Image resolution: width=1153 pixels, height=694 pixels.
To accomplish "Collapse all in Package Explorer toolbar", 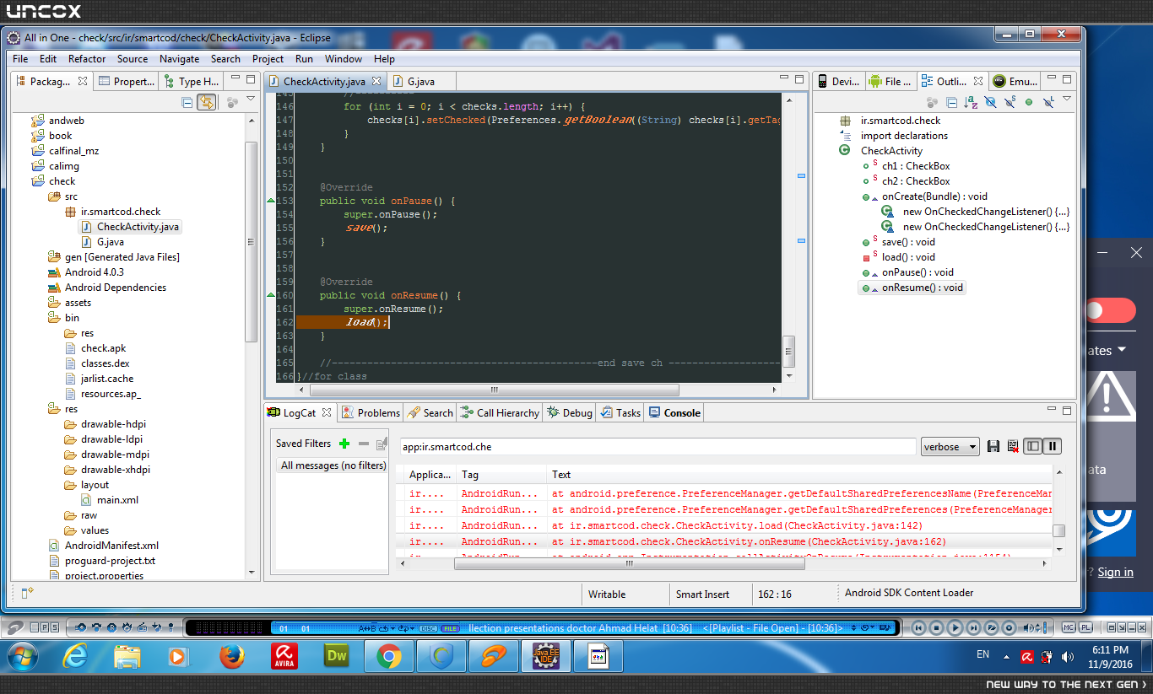I will (x=187, y=102).
